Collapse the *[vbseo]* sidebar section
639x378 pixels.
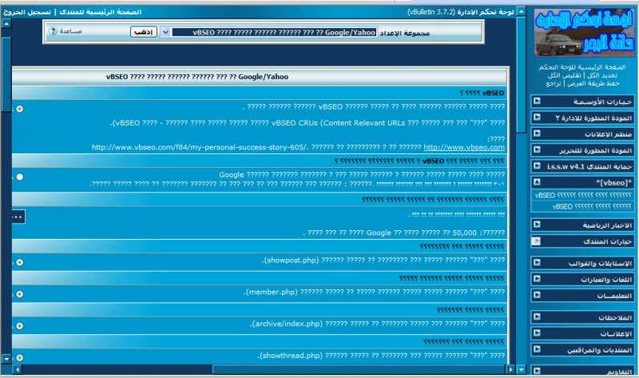click(x=538, y=182)
